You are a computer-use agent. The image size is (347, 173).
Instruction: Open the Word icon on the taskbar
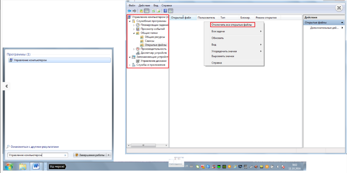point(36,166)
